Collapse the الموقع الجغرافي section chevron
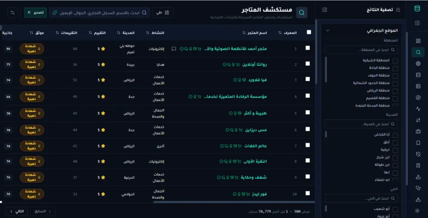 (328, 30)
